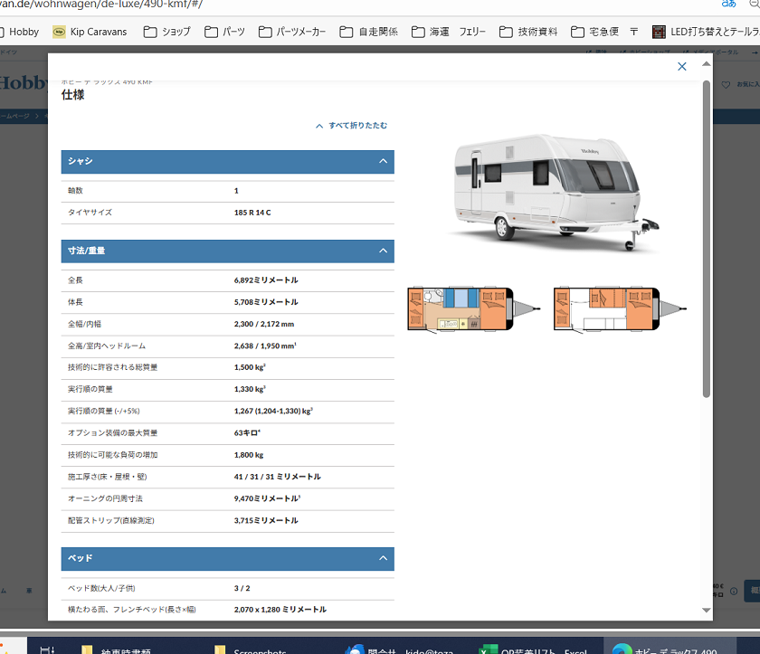This screenshot has height=654, width=760.
Task: Select the 全幅/内幅 value 2,300 / 2,172 mm
Action: (x=263, y=324)
